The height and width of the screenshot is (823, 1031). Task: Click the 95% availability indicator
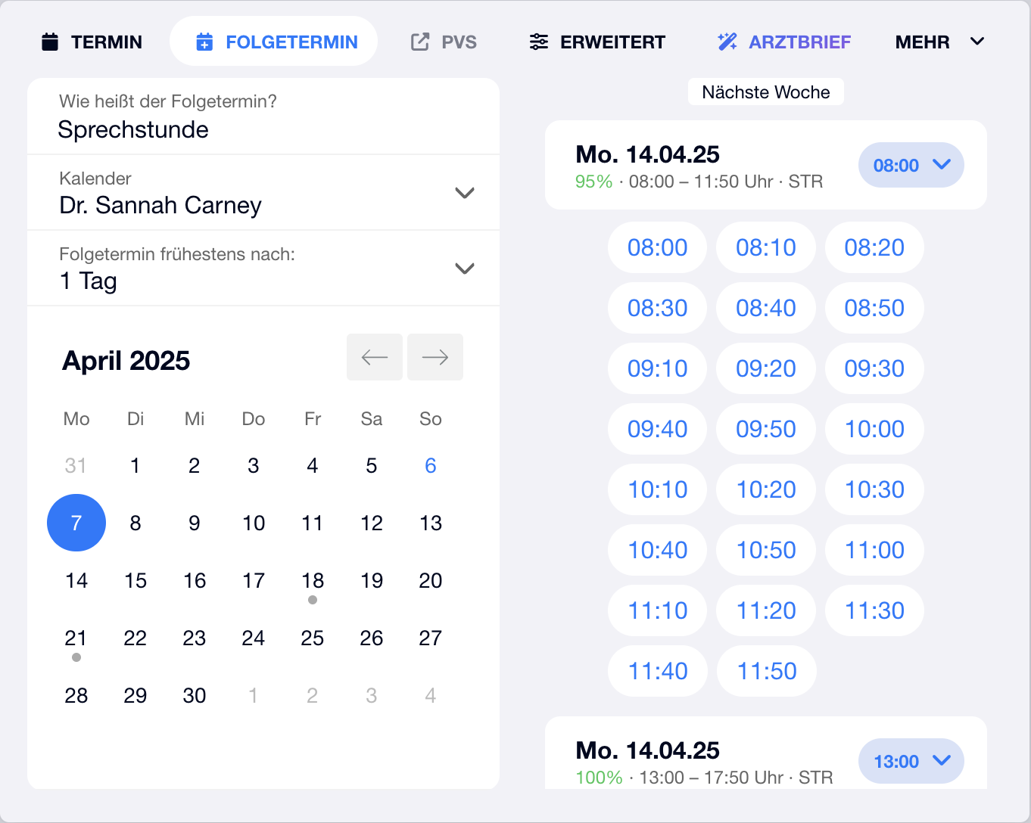pos(594,182)
